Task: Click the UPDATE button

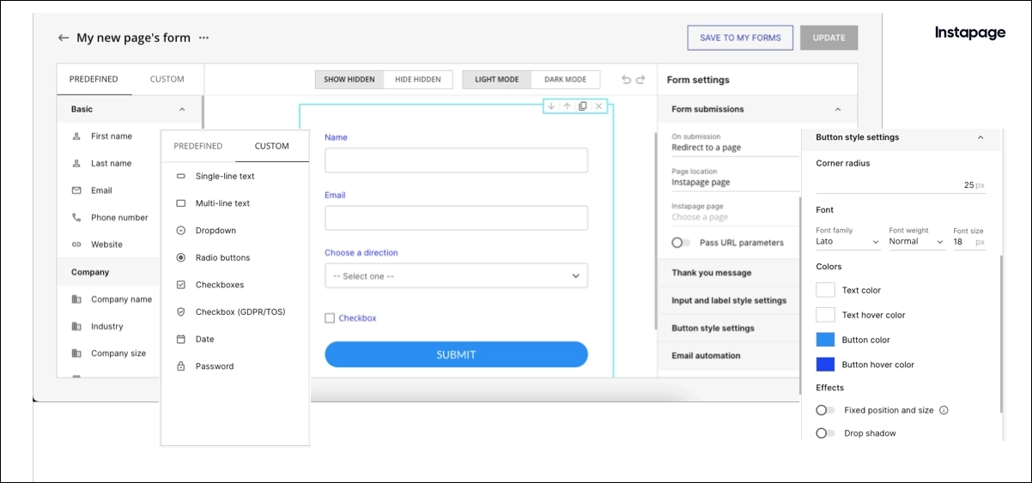Action: [x=829, y=38]
